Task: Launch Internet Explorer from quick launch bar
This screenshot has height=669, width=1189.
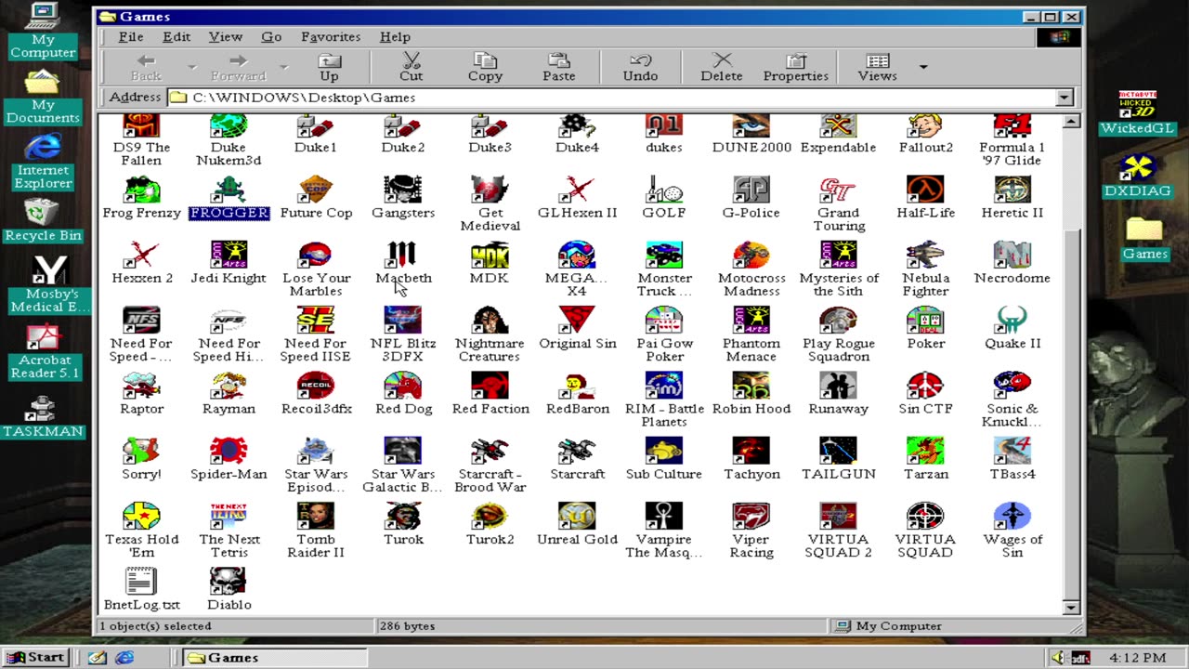Action: [124, 657]
